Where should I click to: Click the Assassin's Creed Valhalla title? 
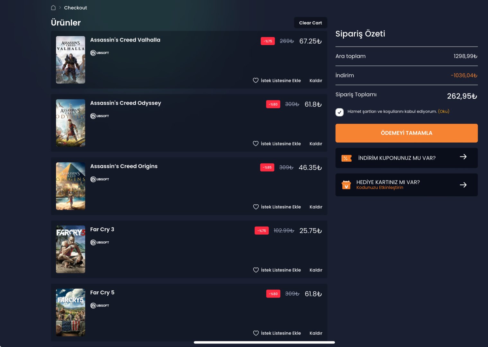click(x=125, y=40)
